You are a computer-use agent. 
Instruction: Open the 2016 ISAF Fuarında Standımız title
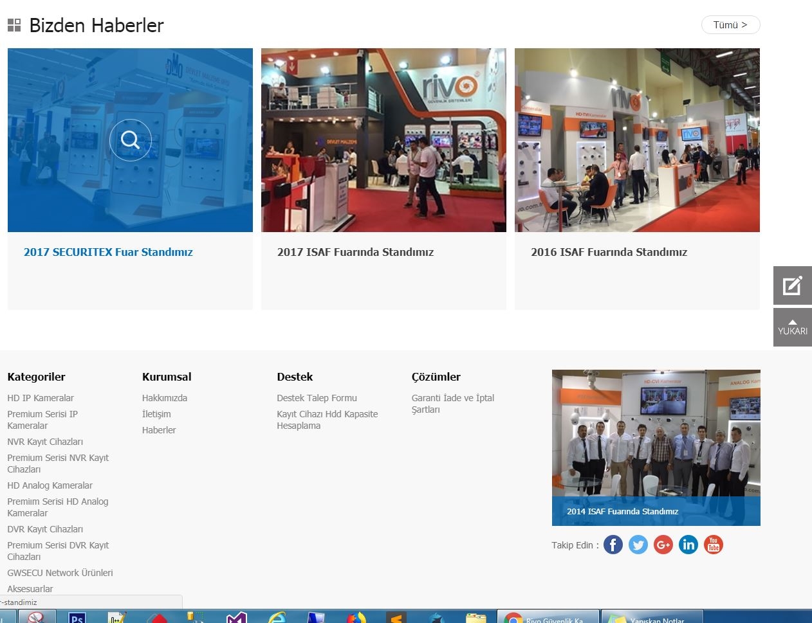click(609, 252)
